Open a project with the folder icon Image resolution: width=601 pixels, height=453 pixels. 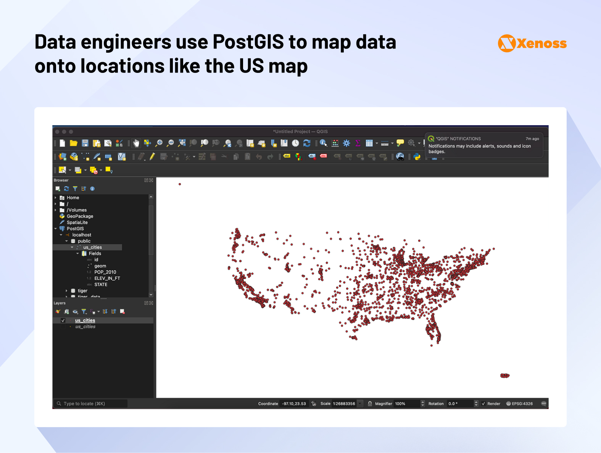(x=74, y=143)
